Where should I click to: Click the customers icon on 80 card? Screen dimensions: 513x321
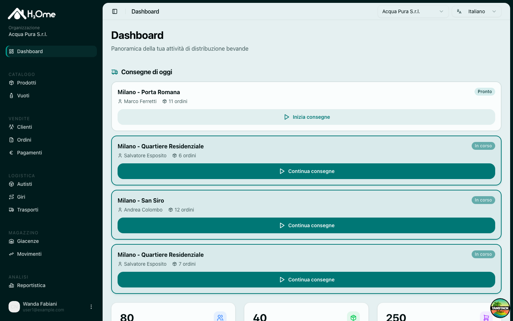click(220, 317)
